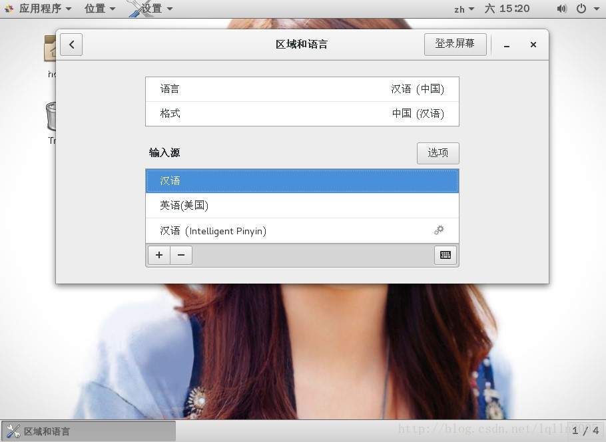Viewport: 606px width, 442px height.
Task: Open Intelligent Pinyin preferences gear icon
Action: tap(439, 230)
